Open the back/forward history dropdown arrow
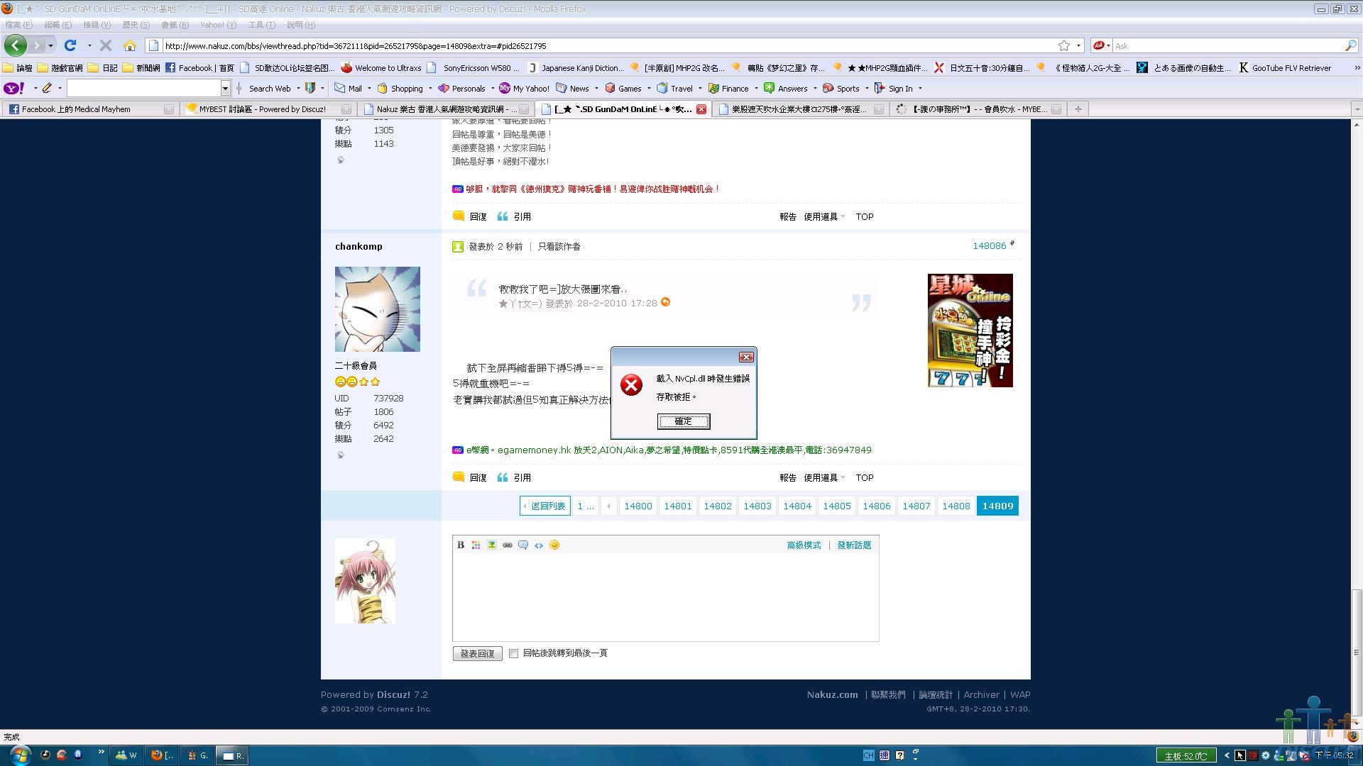The width and height of the screenshot is (1363, 766). point(50,45)
